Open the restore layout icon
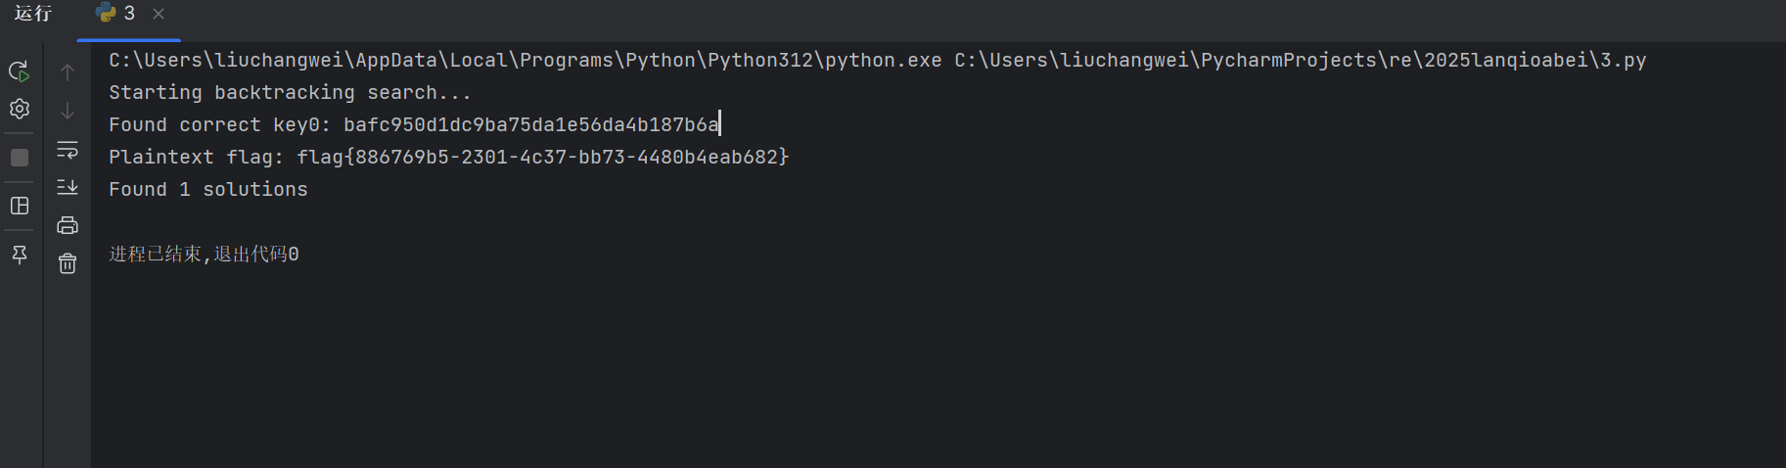This screenshot has width=1786, height=468. click(20, 206)
